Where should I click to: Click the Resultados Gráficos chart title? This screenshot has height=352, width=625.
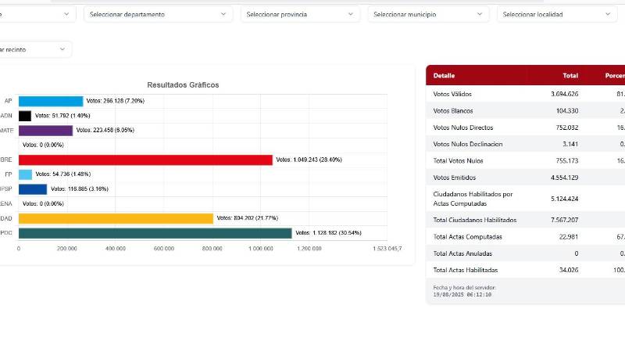tap(183, 84)
